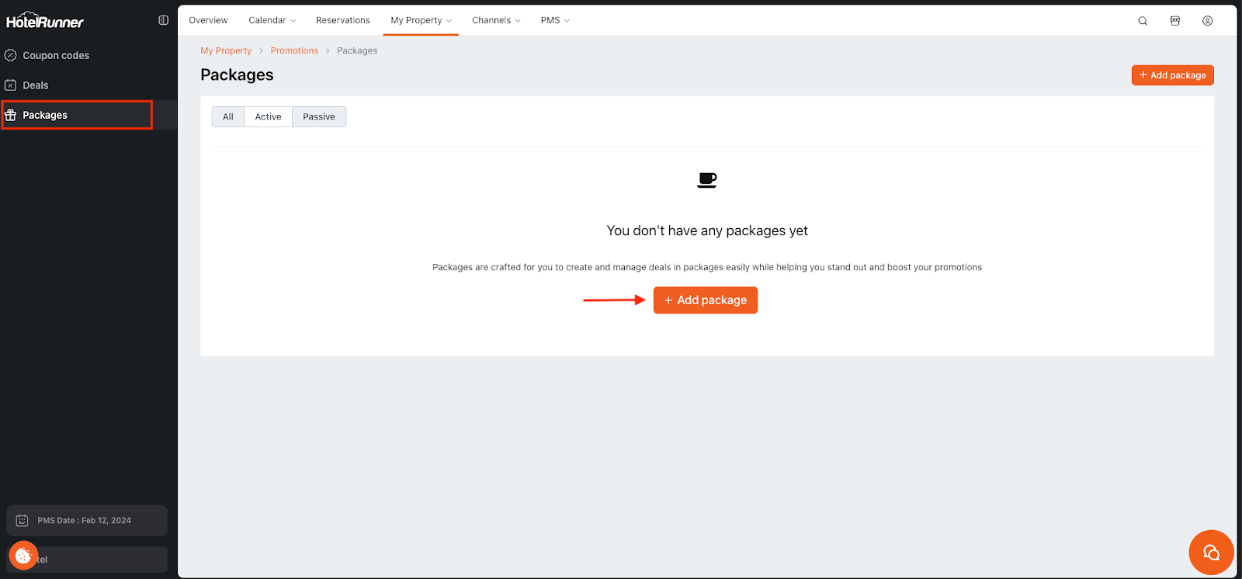Expand the Channels dropdown menu
Screen dimensions: 1242x579
[496, 20]
